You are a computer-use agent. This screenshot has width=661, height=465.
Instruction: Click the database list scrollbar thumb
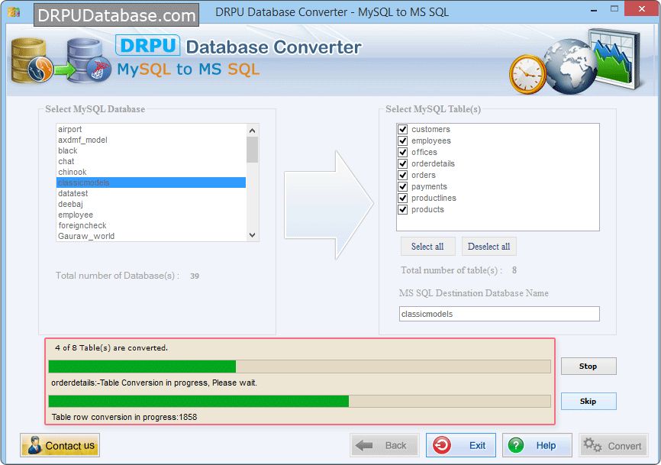point(252,150)
